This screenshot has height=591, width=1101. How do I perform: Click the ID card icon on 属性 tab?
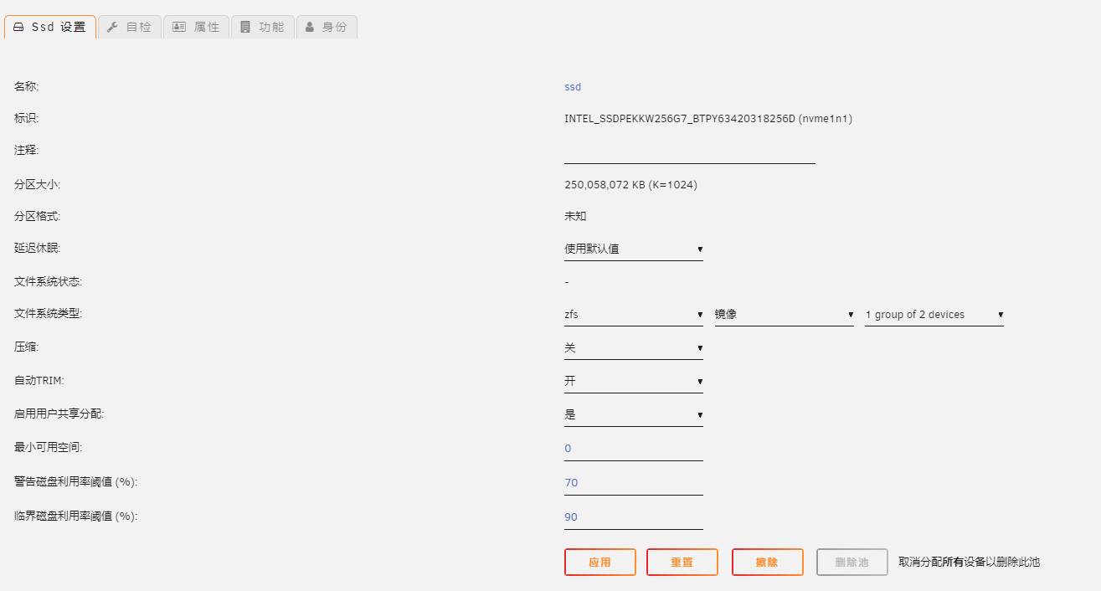coord(179,27)
